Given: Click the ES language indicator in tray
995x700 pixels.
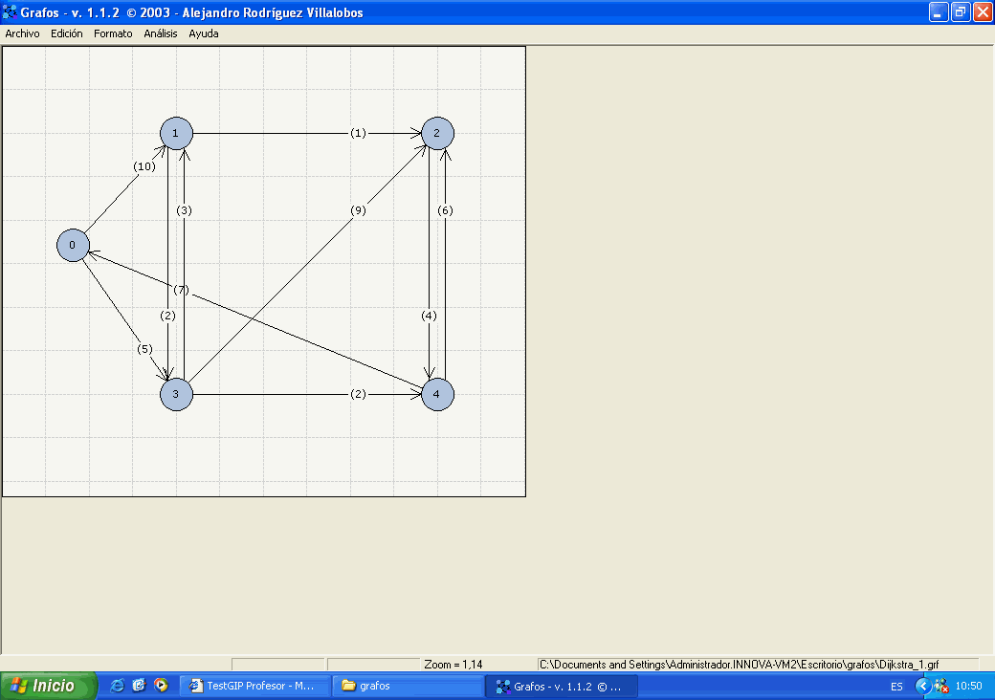Looking at the screenshot, I should [896, 687].
